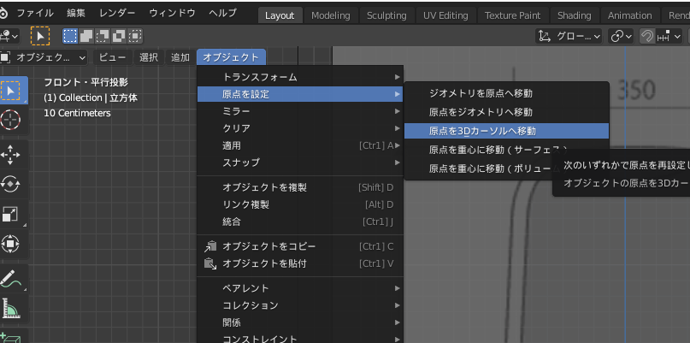
Task: Select the Move tool
Action: click(10, 156)
